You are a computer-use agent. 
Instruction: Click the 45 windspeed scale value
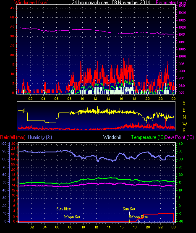(12, 8)
